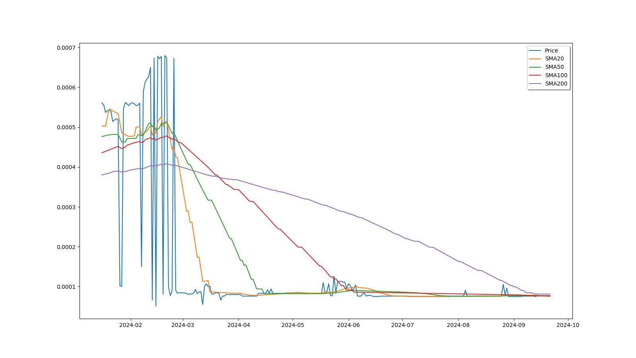The width and height of the screenshot is (636, 358).
Task: Click the blue Price line swatch in legend
Action: (535, 51)
